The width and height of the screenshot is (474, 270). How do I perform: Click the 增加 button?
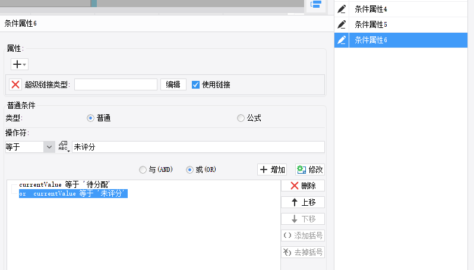272,169
